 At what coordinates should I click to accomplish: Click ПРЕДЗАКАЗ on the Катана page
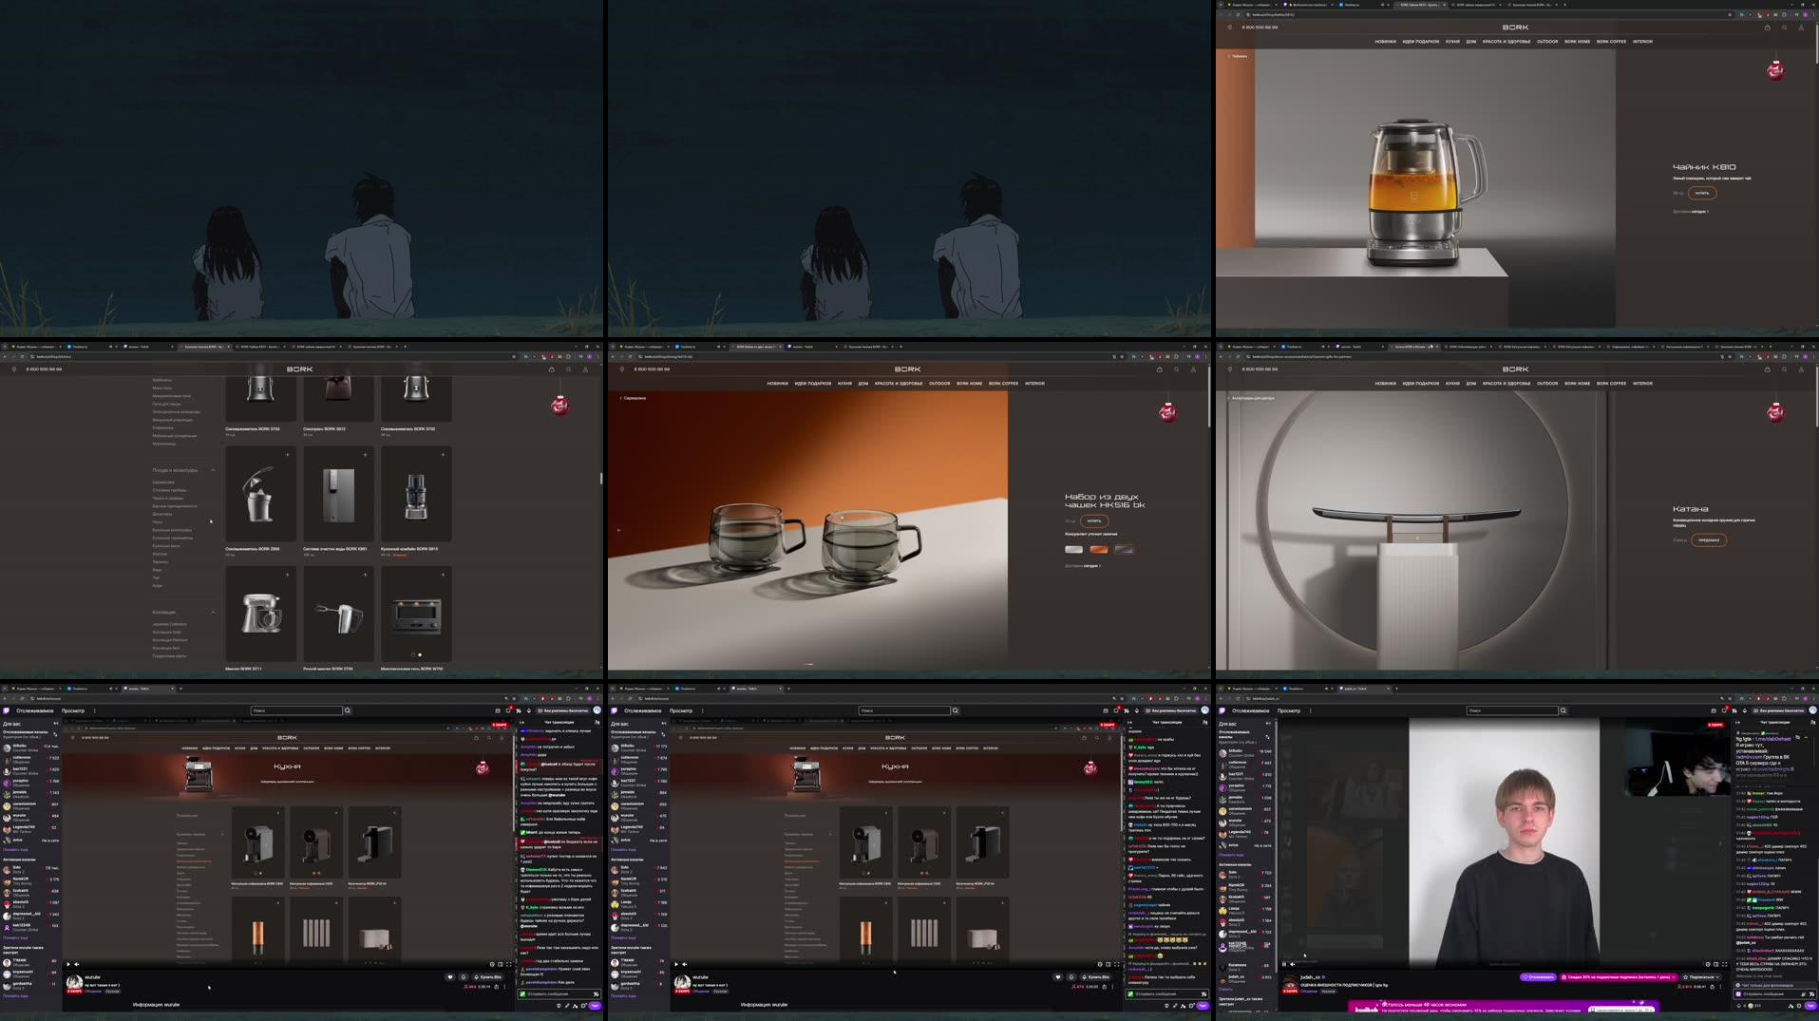coord(1709,539)
